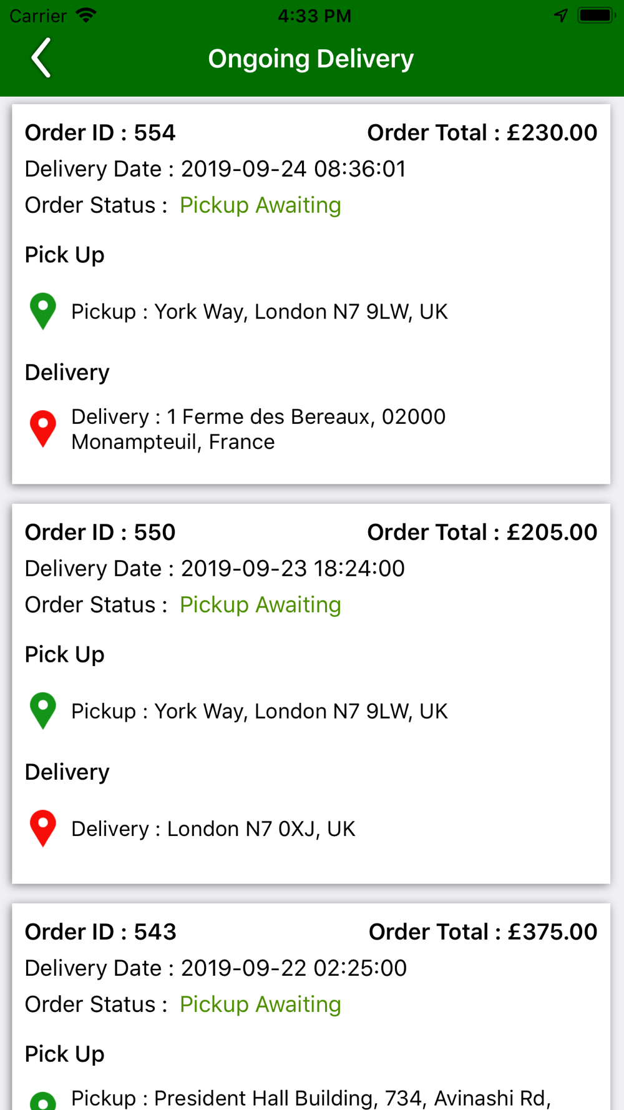The height and width of the screenshot is (1110, 624).
Task: Tap the location arrow status icon
Action: [x=561, y=16]
